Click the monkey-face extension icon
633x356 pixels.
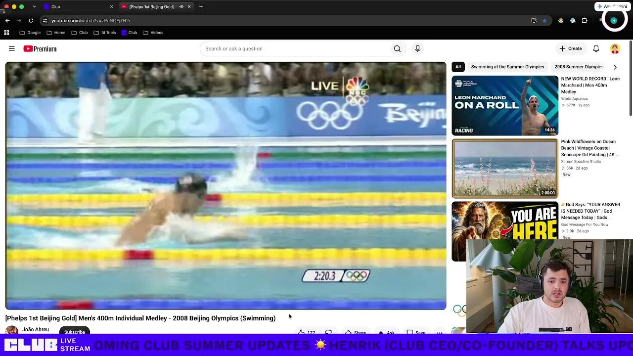click(x=561, y=20)
